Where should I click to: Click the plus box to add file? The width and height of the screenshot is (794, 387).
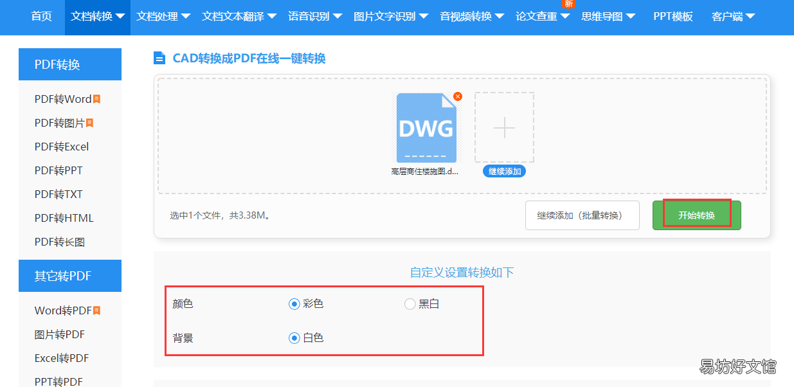point(504,128)
